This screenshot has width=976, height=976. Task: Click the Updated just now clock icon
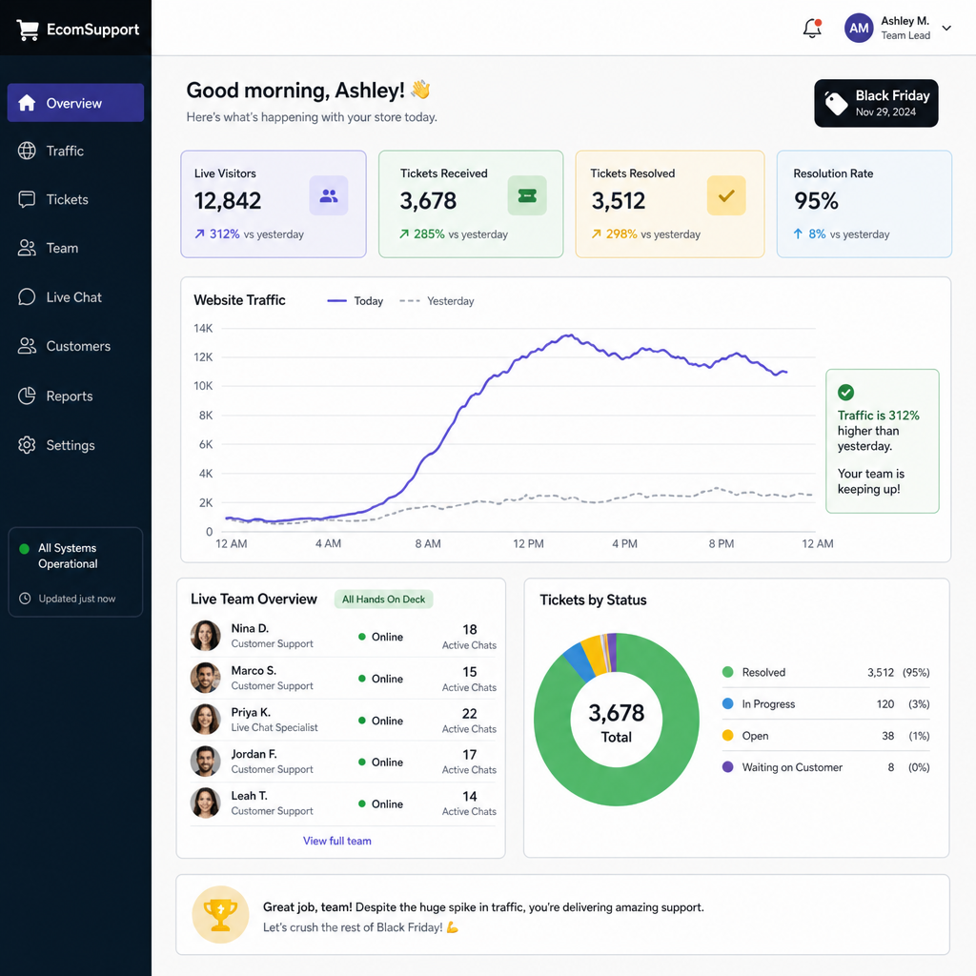25,599
